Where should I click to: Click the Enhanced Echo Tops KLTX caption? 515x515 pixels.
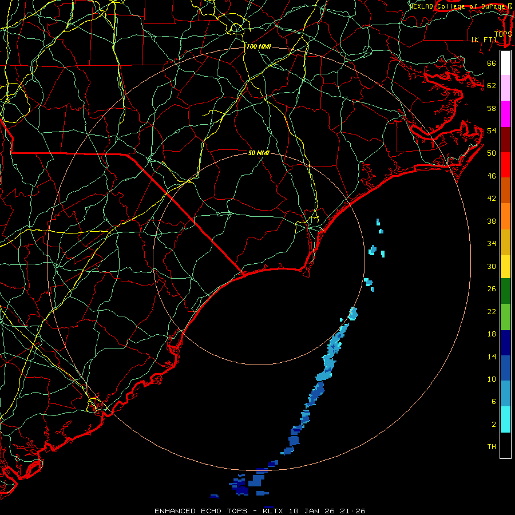coord(260,511)
